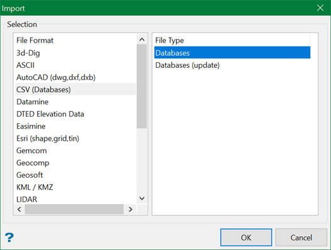Select the 3d-Dig file format
Screen dimensions: 331x250
(76, 53)
